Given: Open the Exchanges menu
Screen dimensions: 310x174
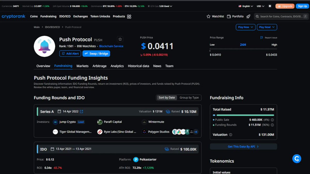Looking at the screenshot, I should point(80,16).
